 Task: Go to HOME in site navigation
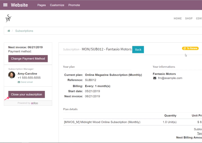tap(178, 18)
